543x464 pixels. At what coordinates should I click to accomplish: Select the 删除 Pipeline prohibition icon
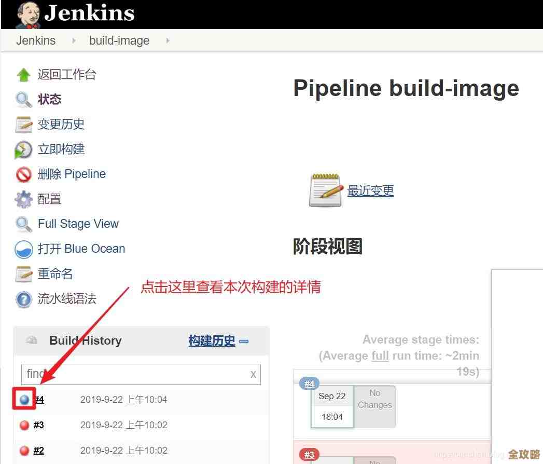click(23, 174)
